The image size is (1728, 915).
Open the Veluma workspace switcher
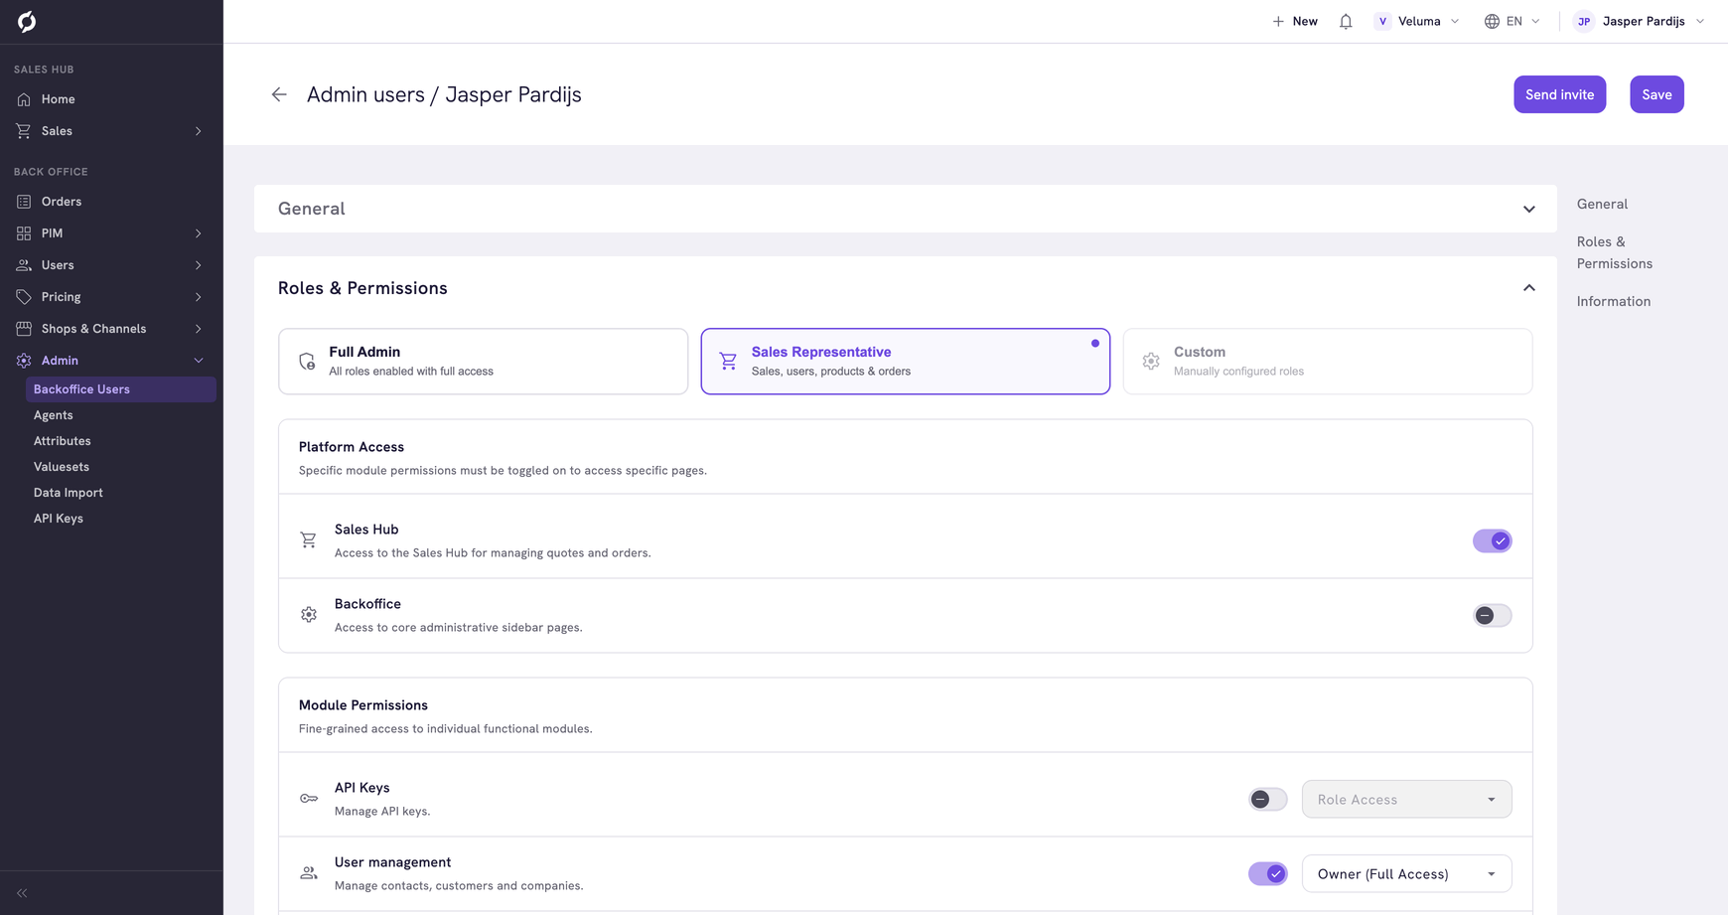click(x=1417, y=21)
